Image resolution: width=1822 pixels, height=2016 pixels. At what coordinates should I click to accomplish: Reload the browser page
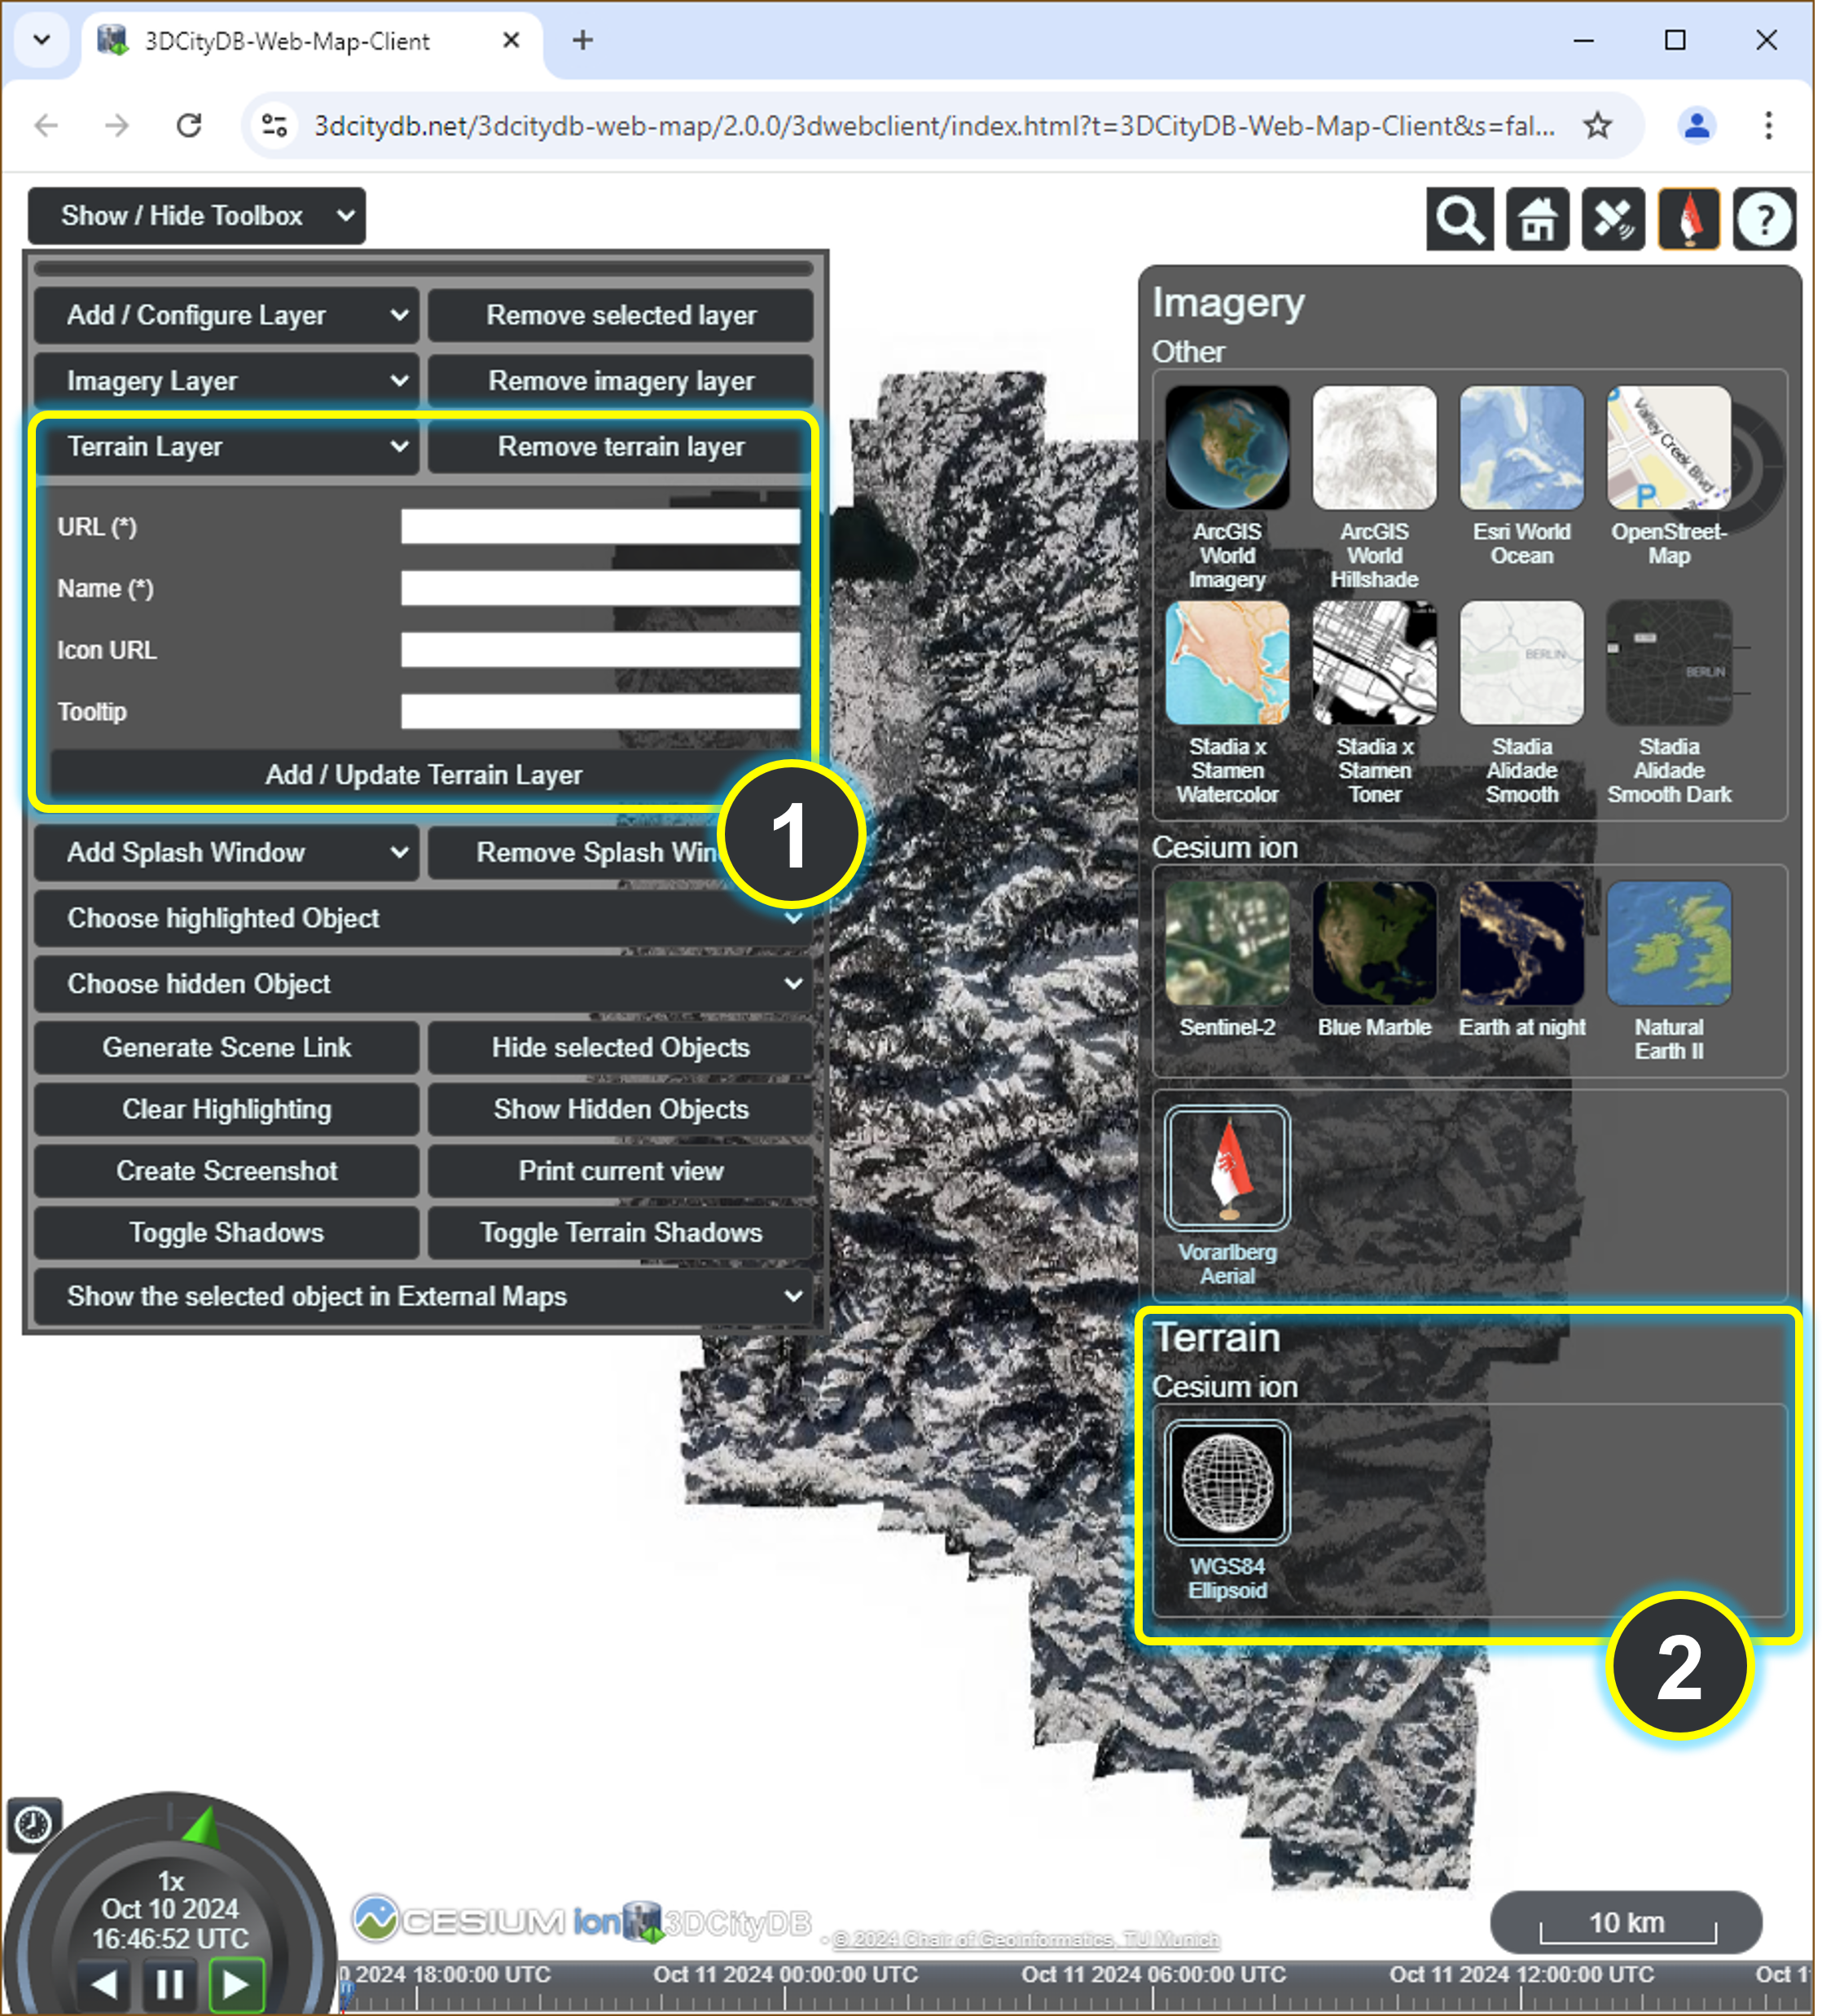(x=188, y=126)
